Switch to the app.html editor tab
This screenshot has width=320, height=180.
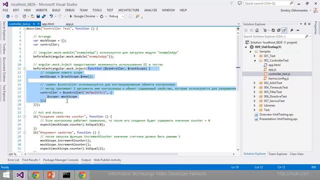pos(48,24)
